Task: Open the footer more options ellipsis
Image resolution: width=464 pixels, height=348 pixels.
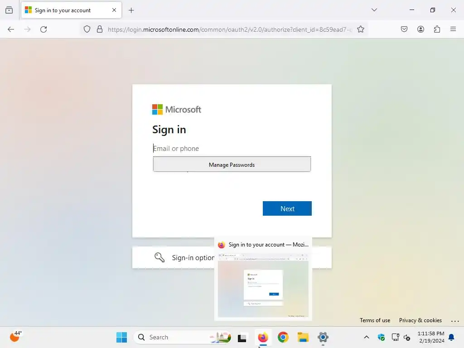Action: tap(455, 321)
